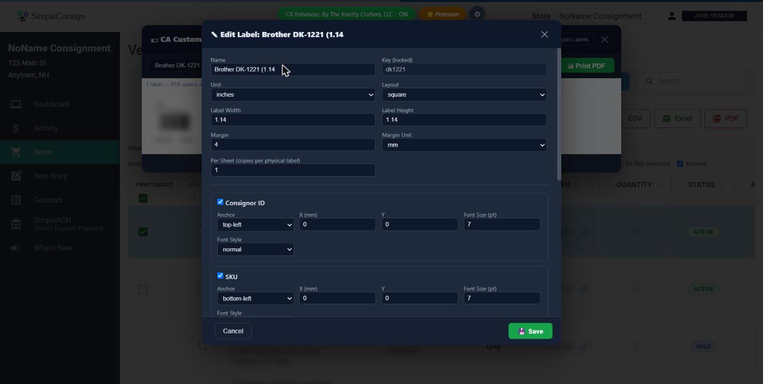
Task: Click the star icon on Premium badge
Action: [429, 14]
